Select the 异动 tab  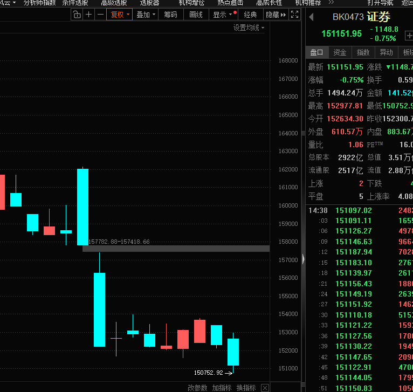click(x=386, y=52)
